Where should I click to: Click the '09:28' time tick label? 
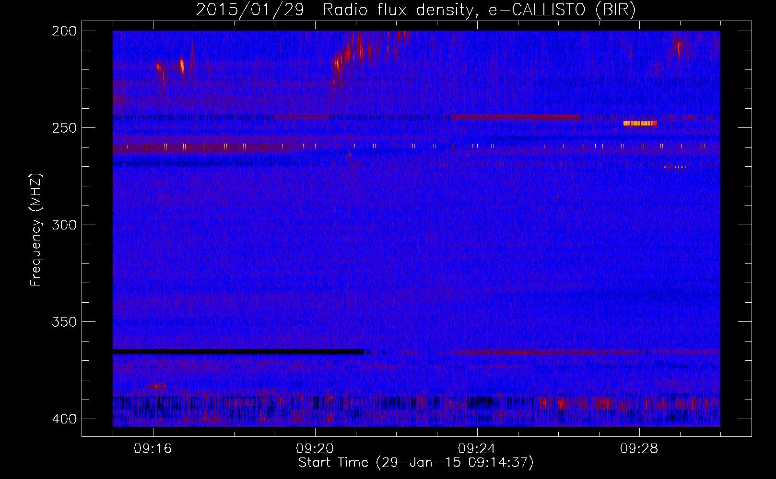[639, 449]
